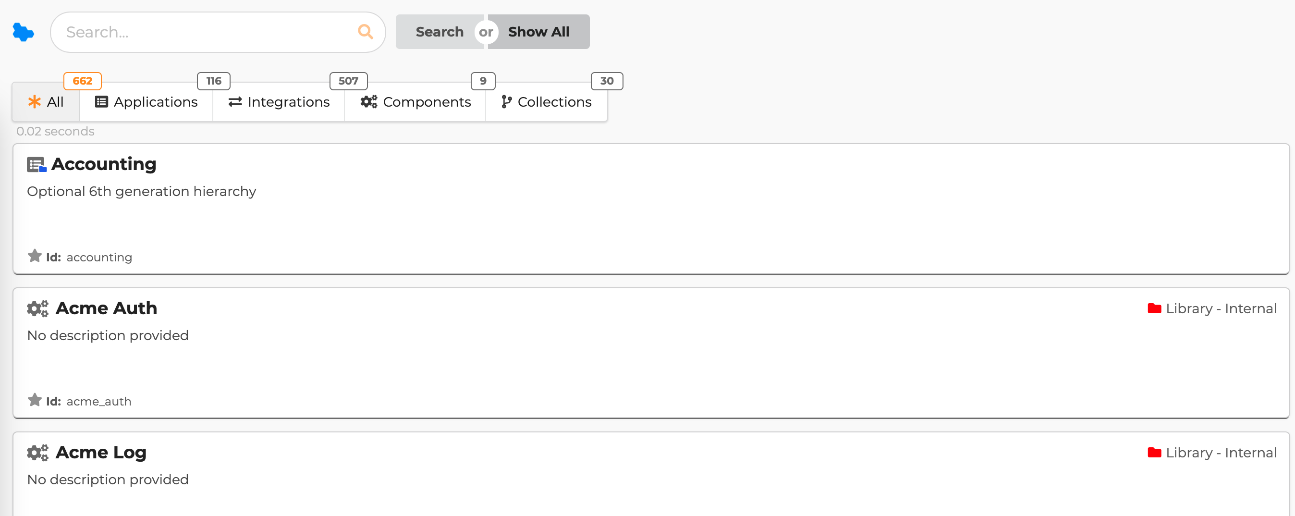This screenshot has height=516, width=1295.
Task: Click the Accounting application type icon
Action: tap(37, 165)
